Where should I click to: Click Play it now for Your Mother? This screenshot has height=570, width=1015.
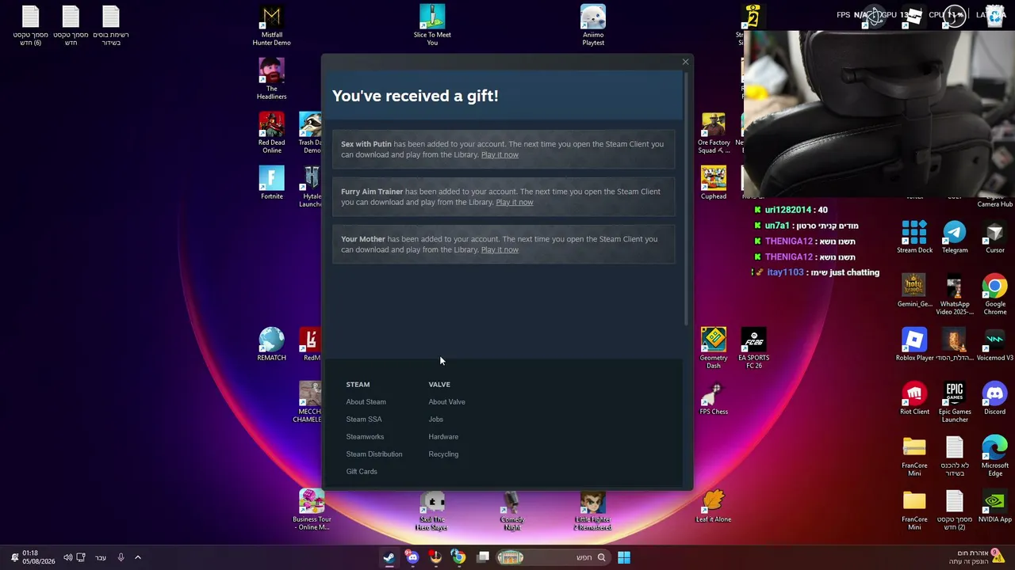coord(500,250)
